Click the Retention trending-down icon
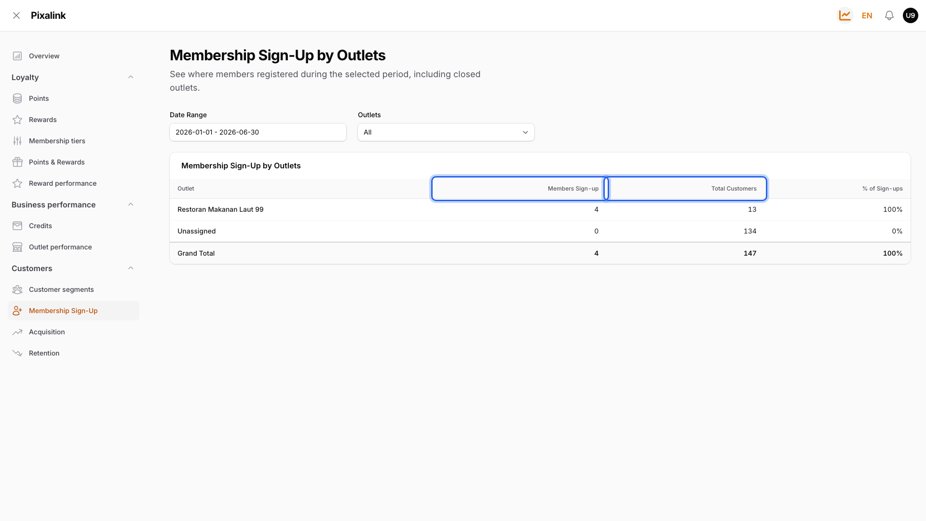 tap(17, 353)
